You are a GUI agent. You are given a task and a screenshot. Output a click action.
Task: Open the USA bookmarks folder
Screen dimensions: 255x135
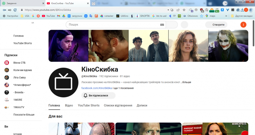click(x=25, y=16)
